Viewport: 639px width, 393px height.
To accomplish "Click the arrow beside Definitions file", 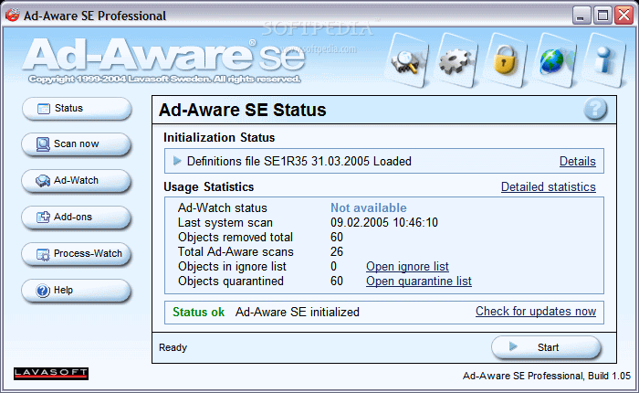I will tap(177, 161).
